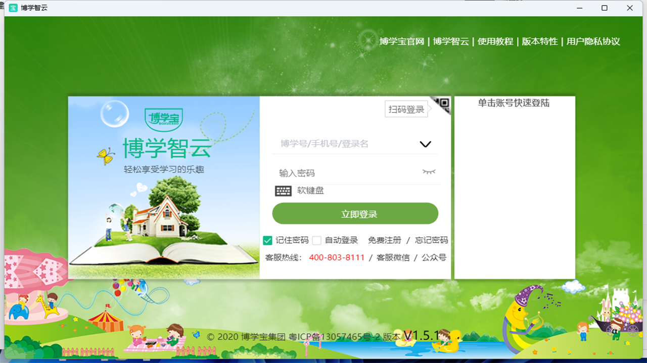Open the 公众号 link
This screenshot has height=363, width=647.
tap(434, 258)
